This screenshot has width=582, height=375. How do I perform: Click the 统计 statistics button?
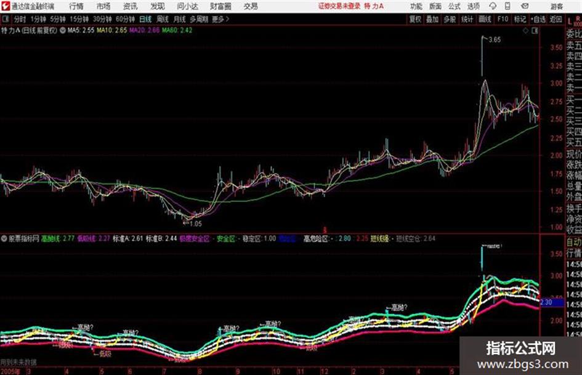467,19
